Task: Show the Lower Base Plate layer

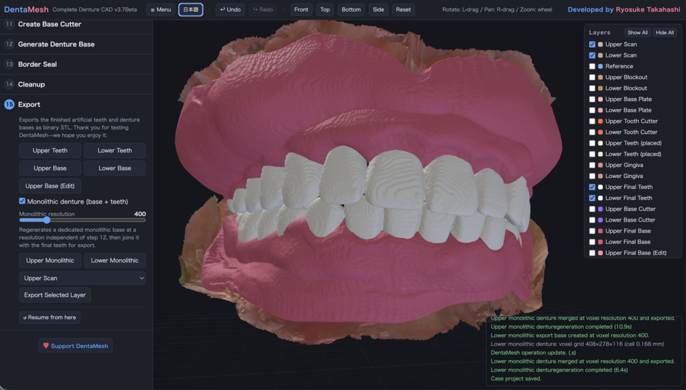Action: click(x=592, y=110)
